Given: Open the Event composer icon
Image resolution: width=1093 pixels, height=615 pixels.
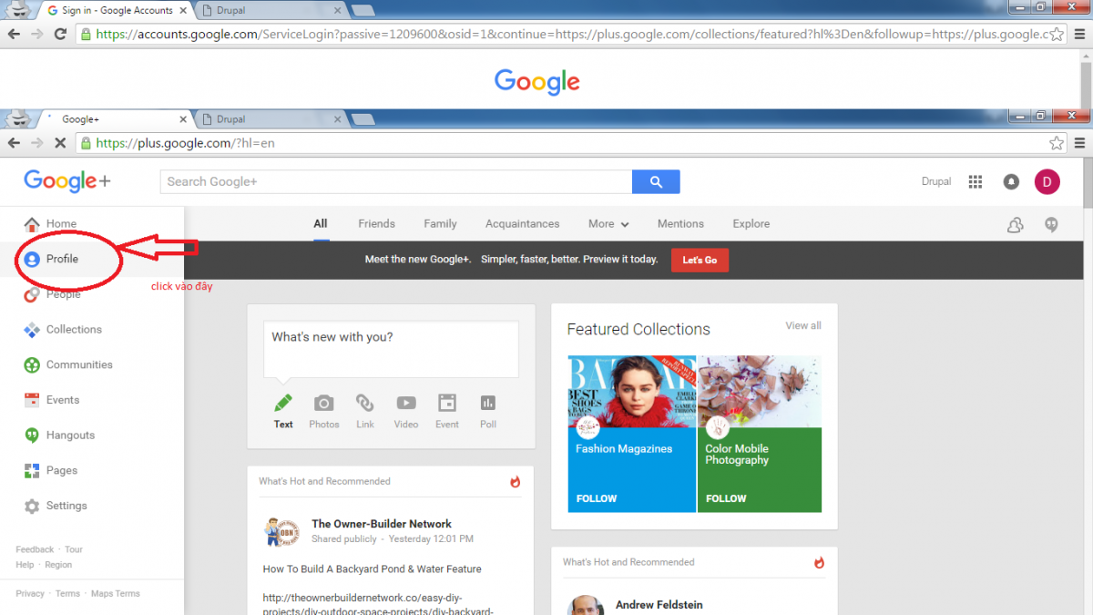Looking at the screenshot, I should click(x=446, y=405).
